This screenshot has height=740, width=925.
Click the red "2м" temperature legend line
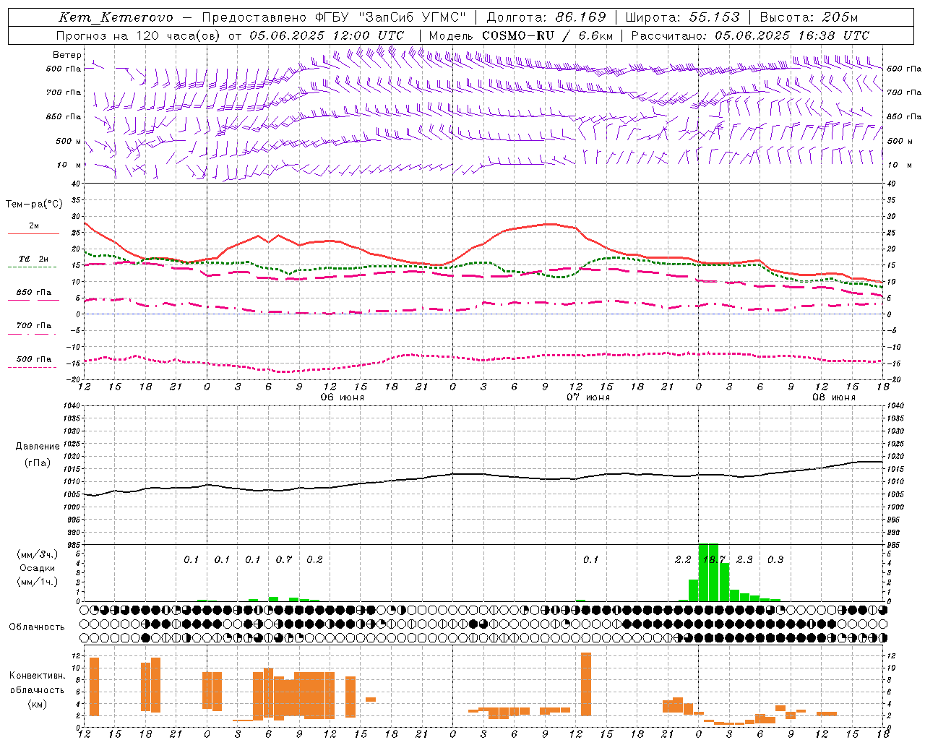coord(34,233)
